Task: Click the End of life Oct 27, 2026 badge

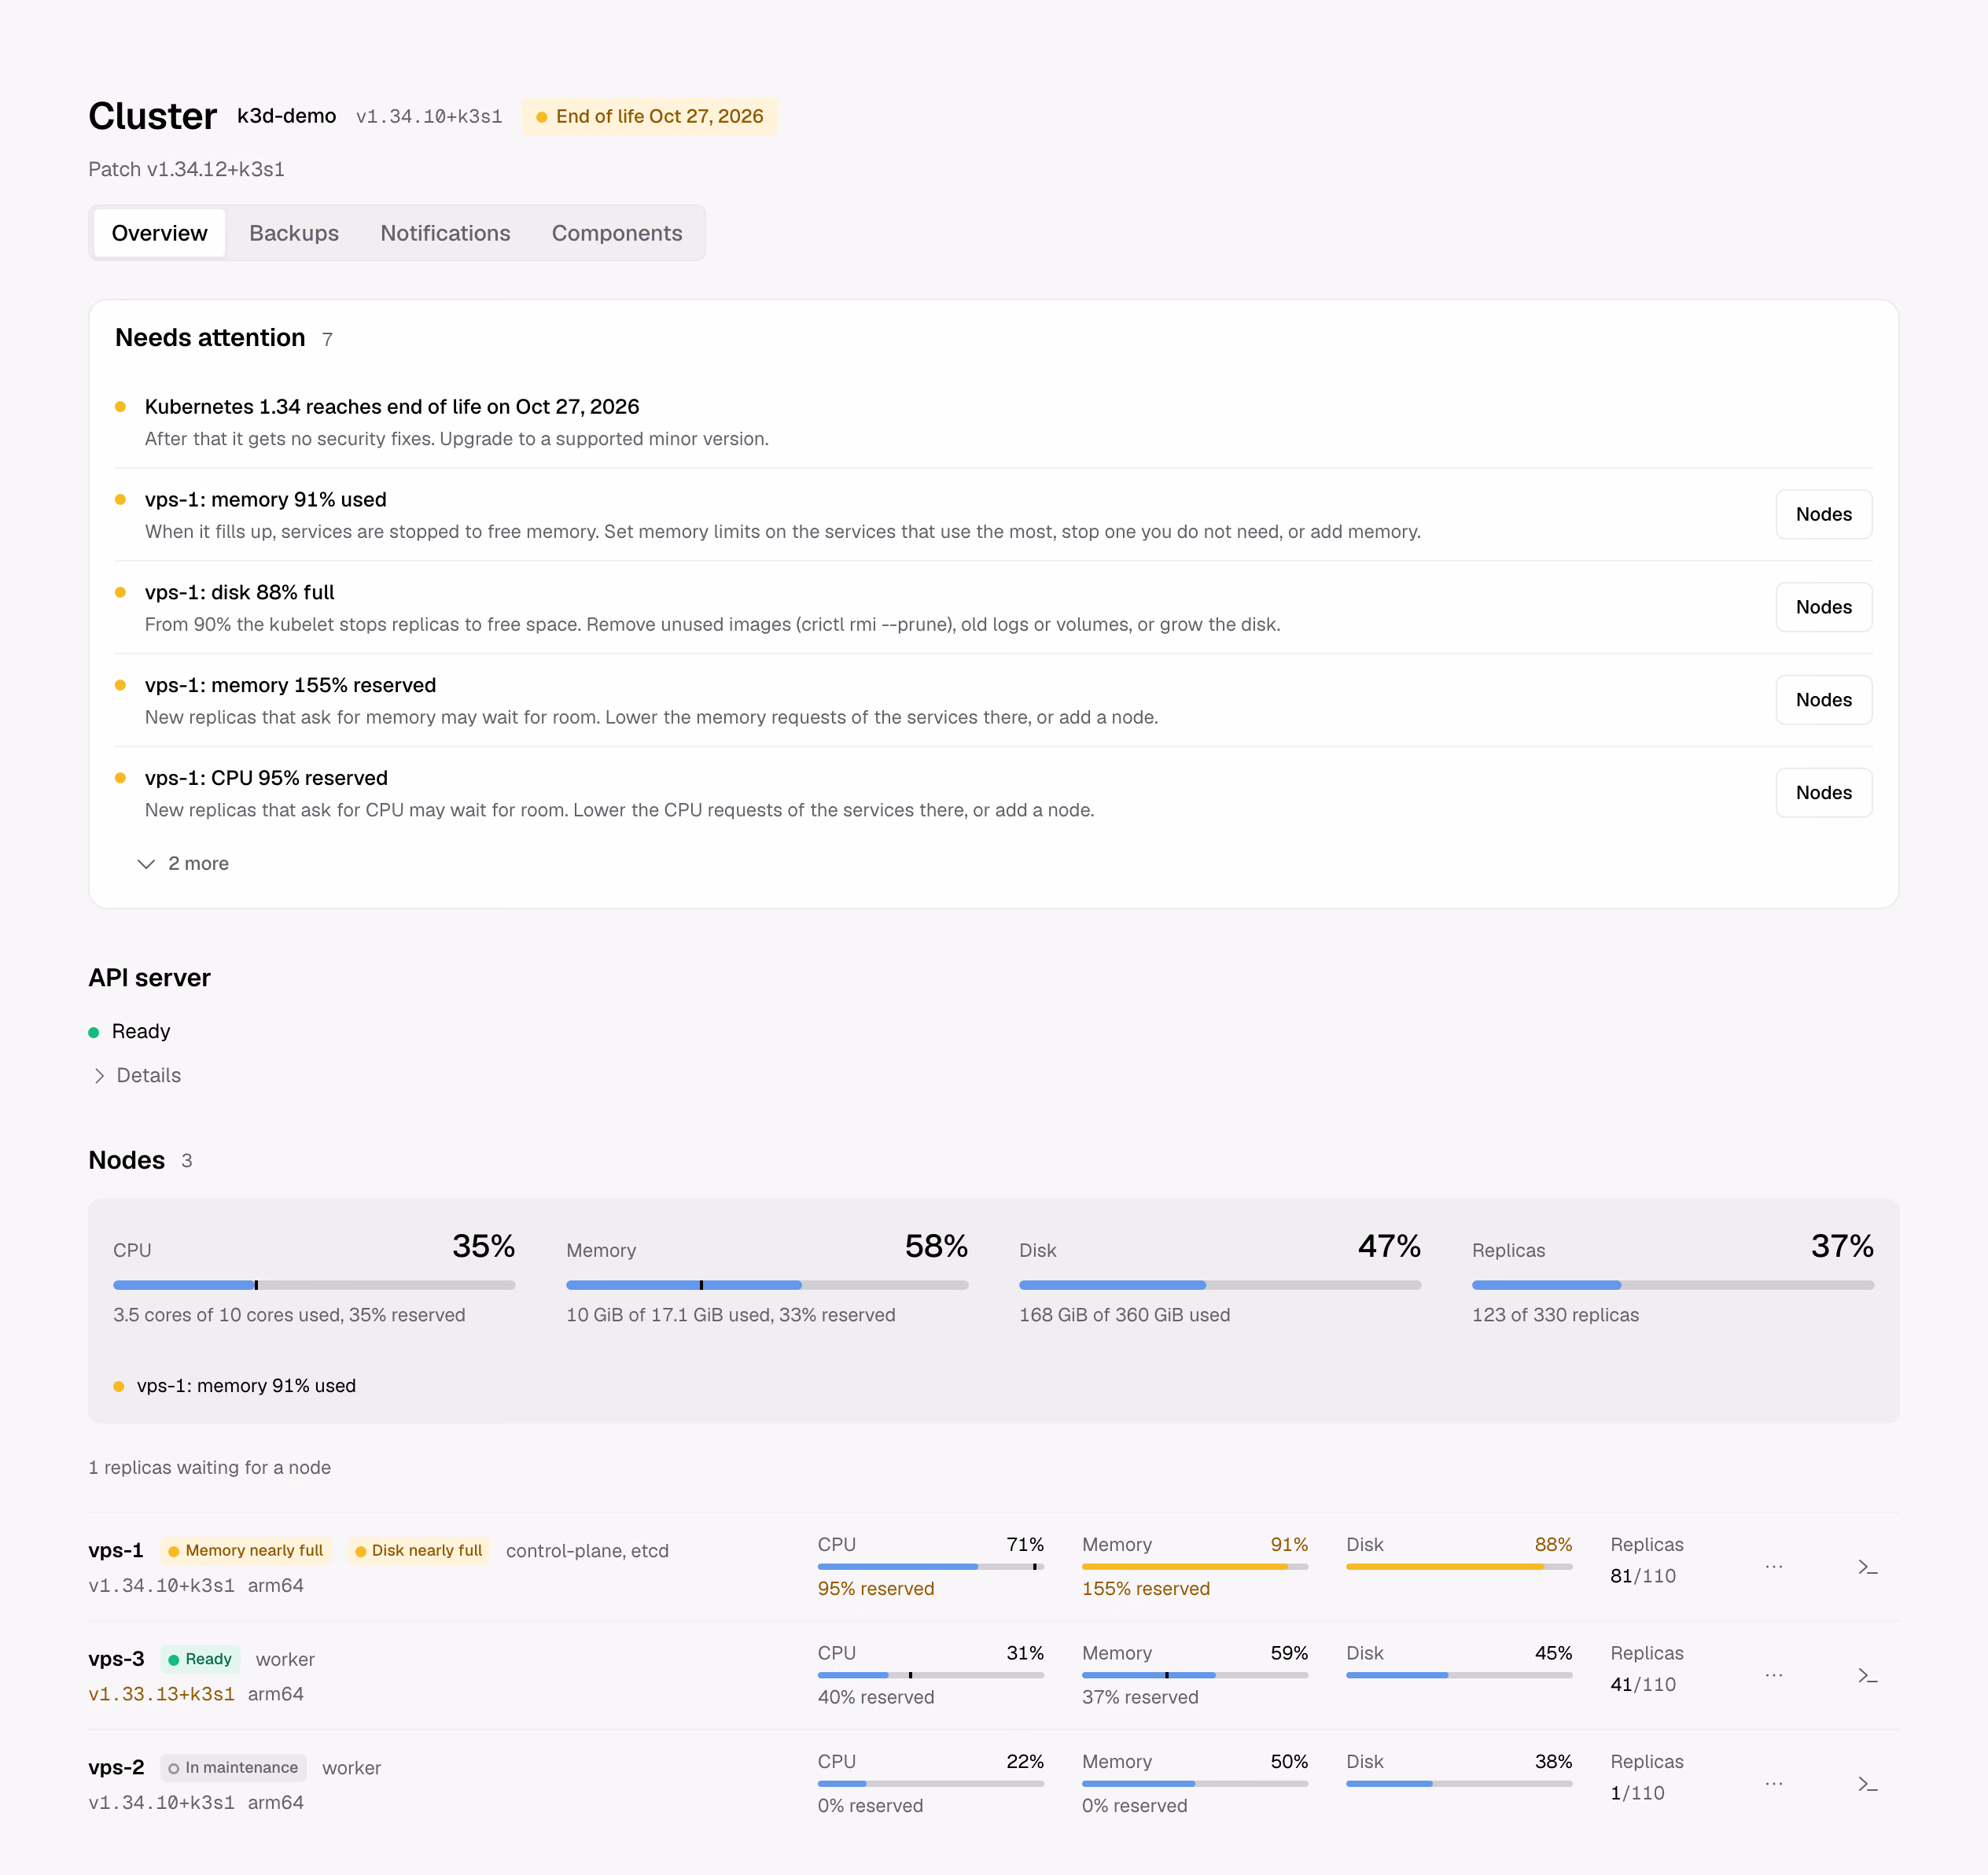Action: [650, 116]
